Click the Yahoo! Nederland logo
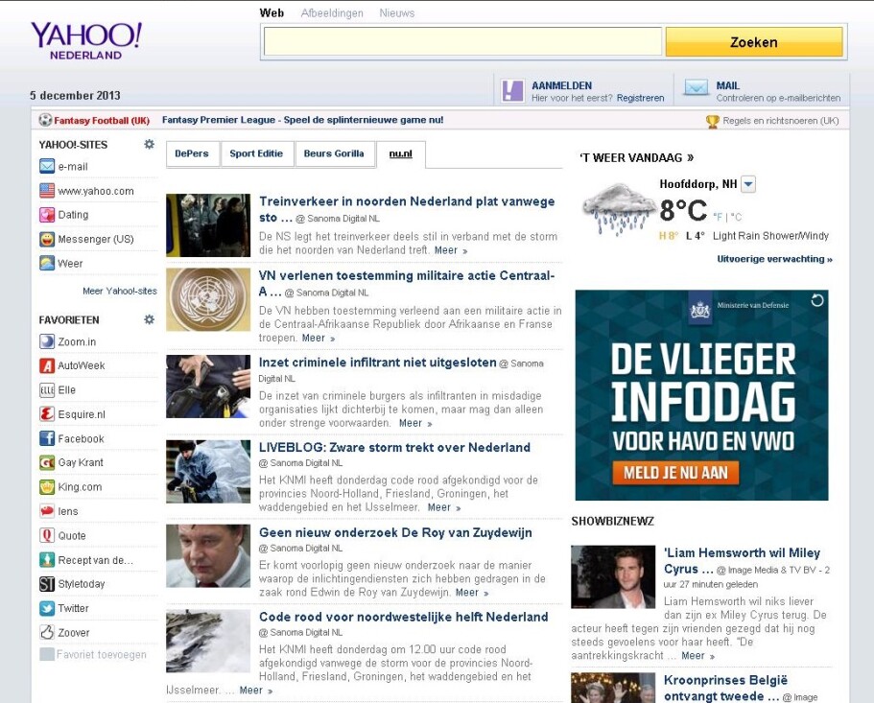 [86, 41]
